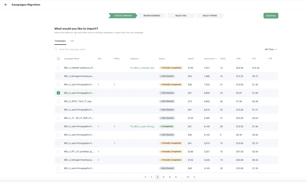Image resolution: width=306 pixels, height=182 pixels.
Task: Click the Campaign Name column header
Action: [72, 59]
